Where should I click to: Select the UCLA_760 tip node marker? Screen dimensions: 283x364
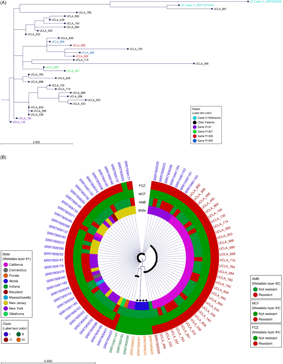(77, 13)
